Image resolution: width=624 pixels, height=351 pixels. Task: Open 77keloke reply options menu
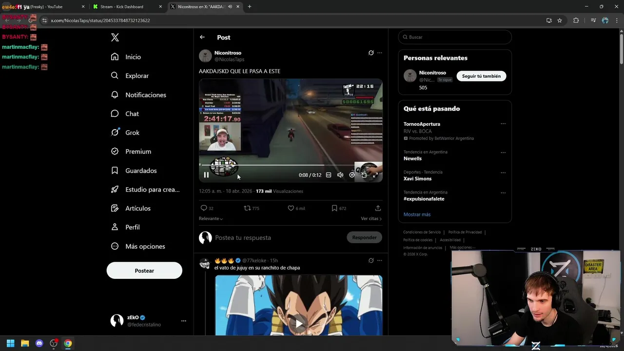point(380,260)
